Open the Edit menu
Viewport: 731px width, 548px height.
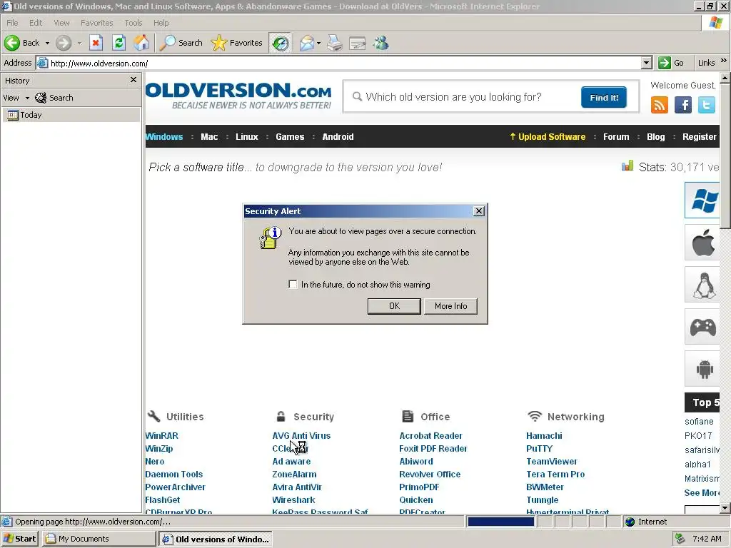click(x=36, y=23)
